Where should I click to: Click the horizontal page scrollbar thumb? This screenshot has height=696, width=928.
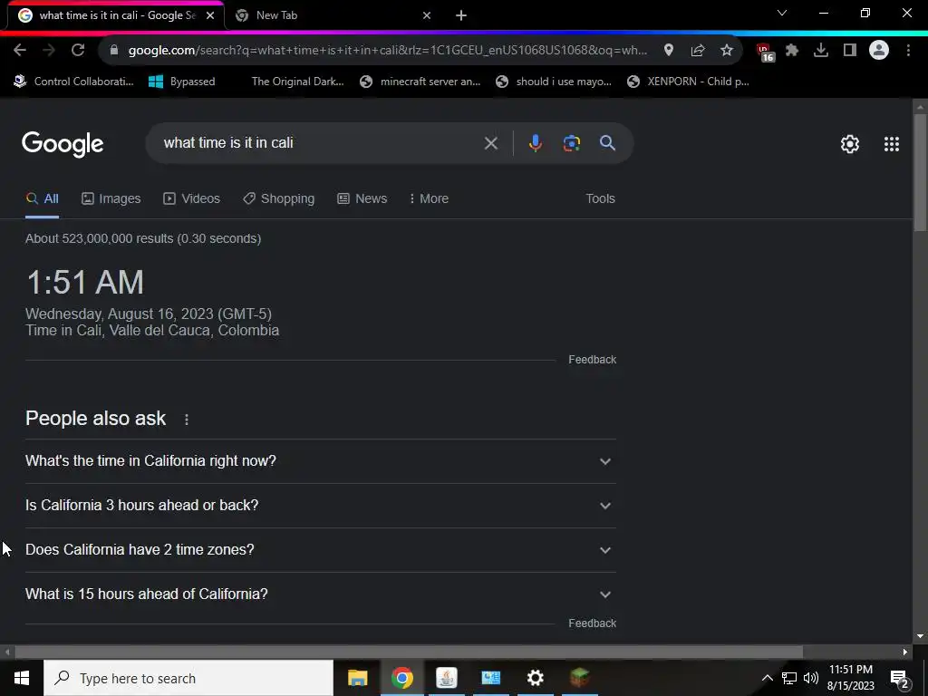[409, 652]
